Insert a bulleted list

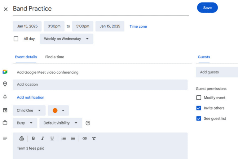73,139
